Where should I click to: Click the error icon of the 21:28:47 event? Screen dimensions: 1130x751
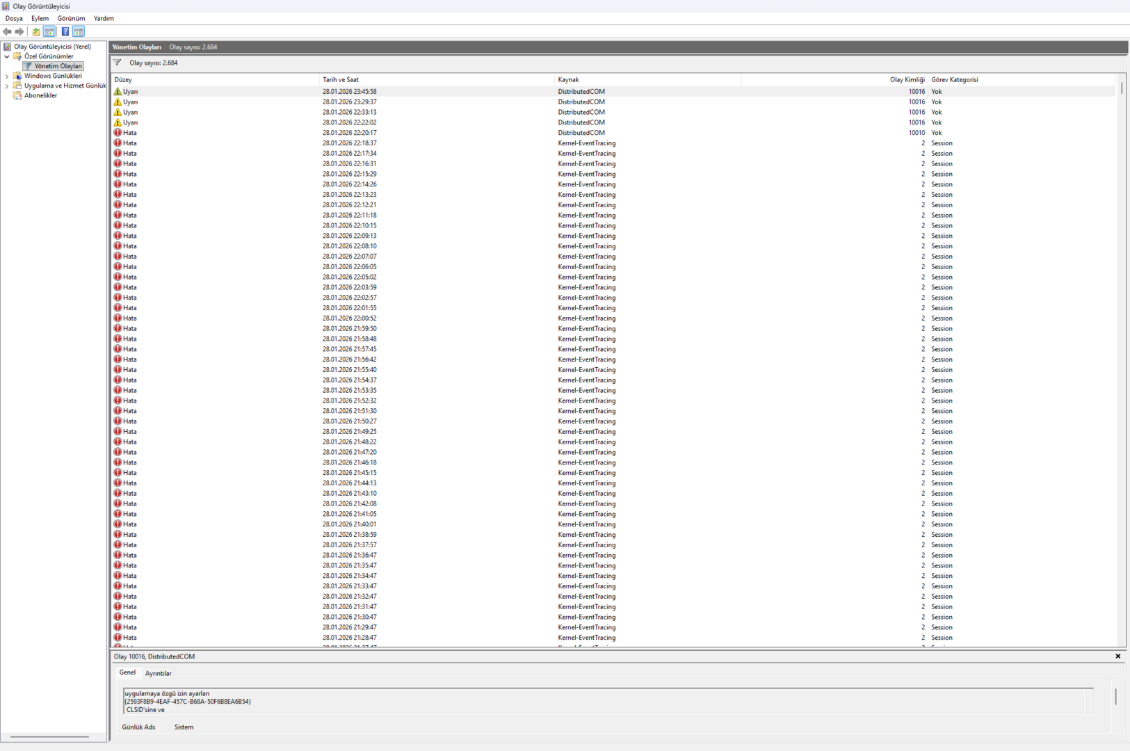(x=118, y=638)
